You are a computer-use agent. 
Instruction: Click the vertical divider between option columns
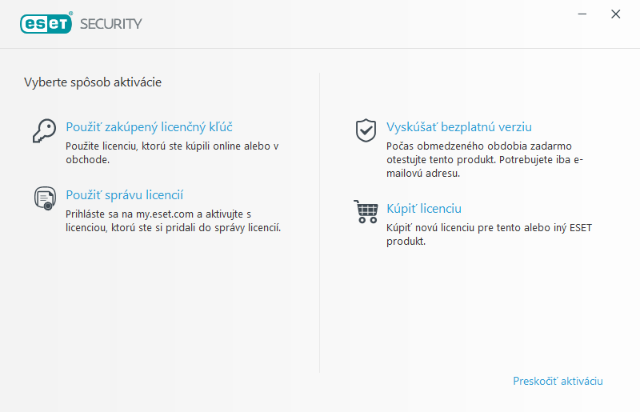(320, 224)
